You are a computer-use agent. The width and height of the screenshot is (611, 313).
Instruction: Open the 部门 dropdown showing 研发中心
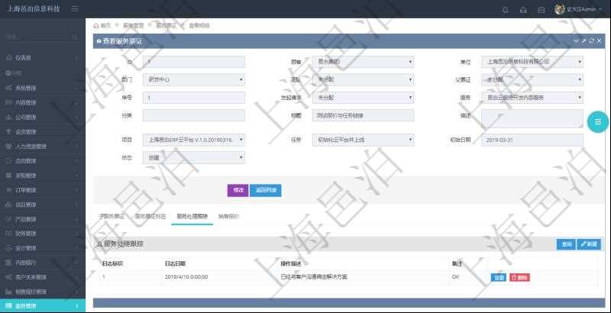pyautogui.click(x=193, y=79)
